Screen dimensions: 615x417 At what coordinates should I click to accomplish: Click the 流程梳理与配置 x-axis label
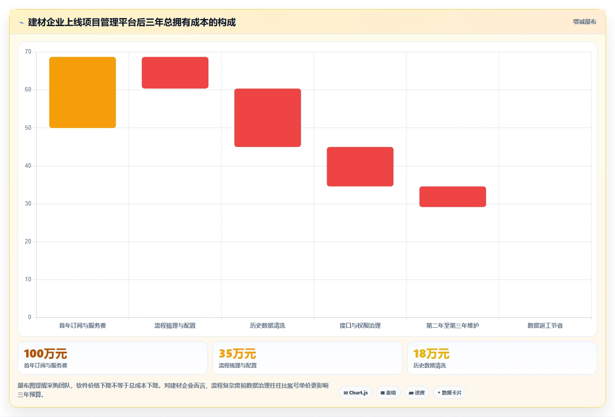click(x=175, y=325)
